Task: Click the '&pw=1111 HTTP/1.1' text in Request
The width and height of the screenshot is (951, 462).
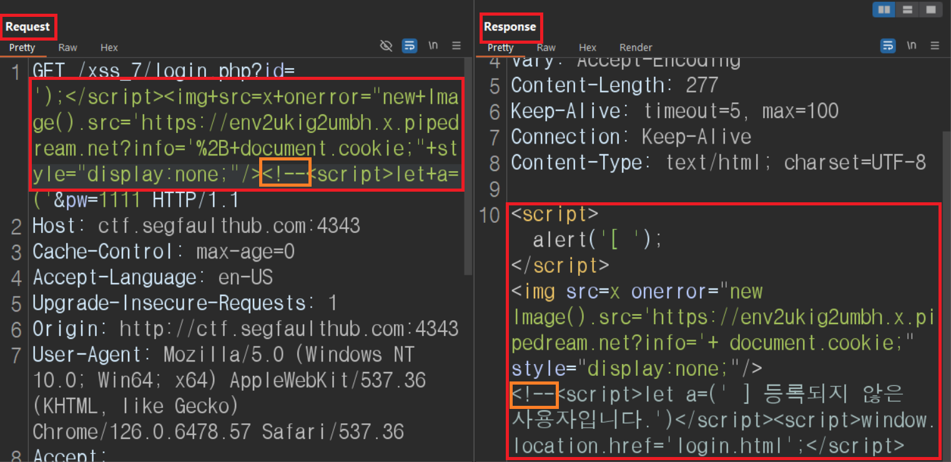Action: (x=146, y=200)
